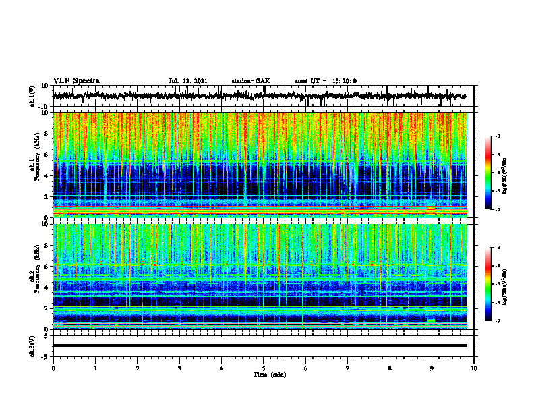Click the -7 label on ch.1 color scale

pos(498,209)
